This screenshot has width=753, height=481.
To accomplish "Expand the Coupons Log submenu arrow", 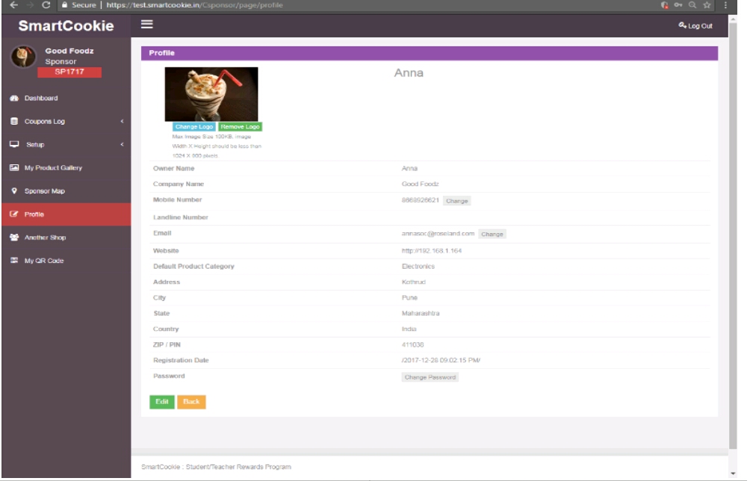I will pos(121,122).
